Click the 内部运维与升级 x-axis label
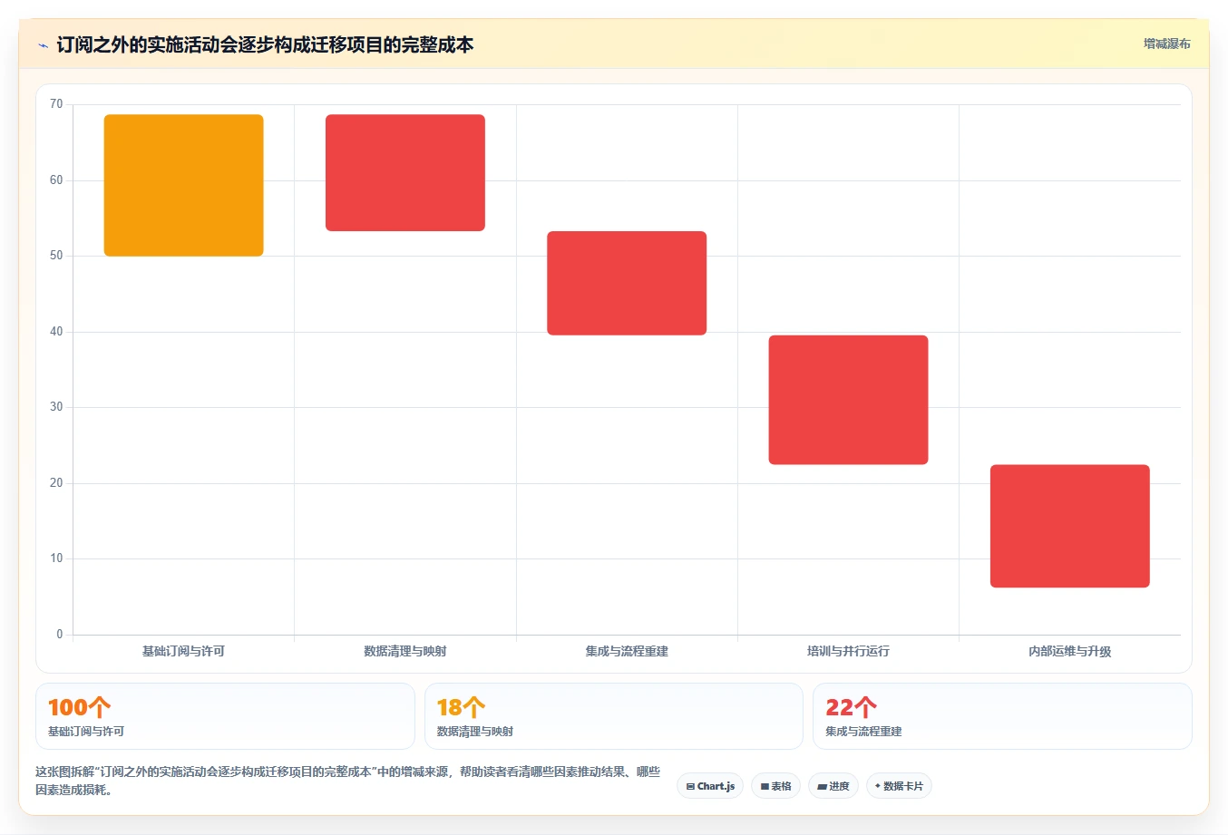Image resolution: width=1228 pixels, height=835 pixels. [1070, 651]
